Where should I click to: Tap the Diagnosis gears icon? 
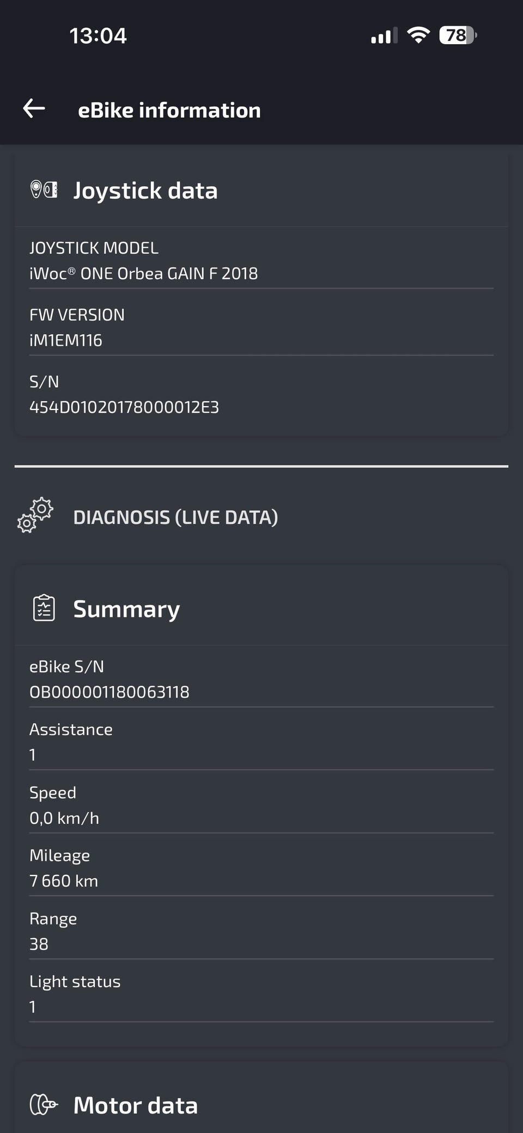click(x=35, y=515)
